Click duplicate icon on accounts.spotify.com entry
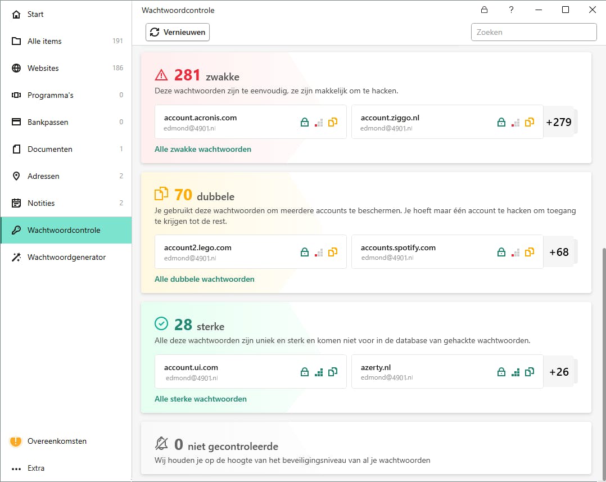The width and height of the screenshot is (606, 482). point(529,252)
